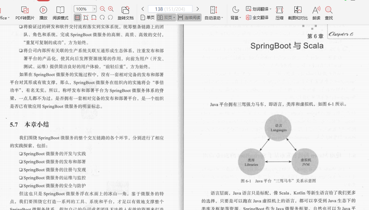
Task: Launch 全文翻译 full text translation
Action: pos(257,17)
